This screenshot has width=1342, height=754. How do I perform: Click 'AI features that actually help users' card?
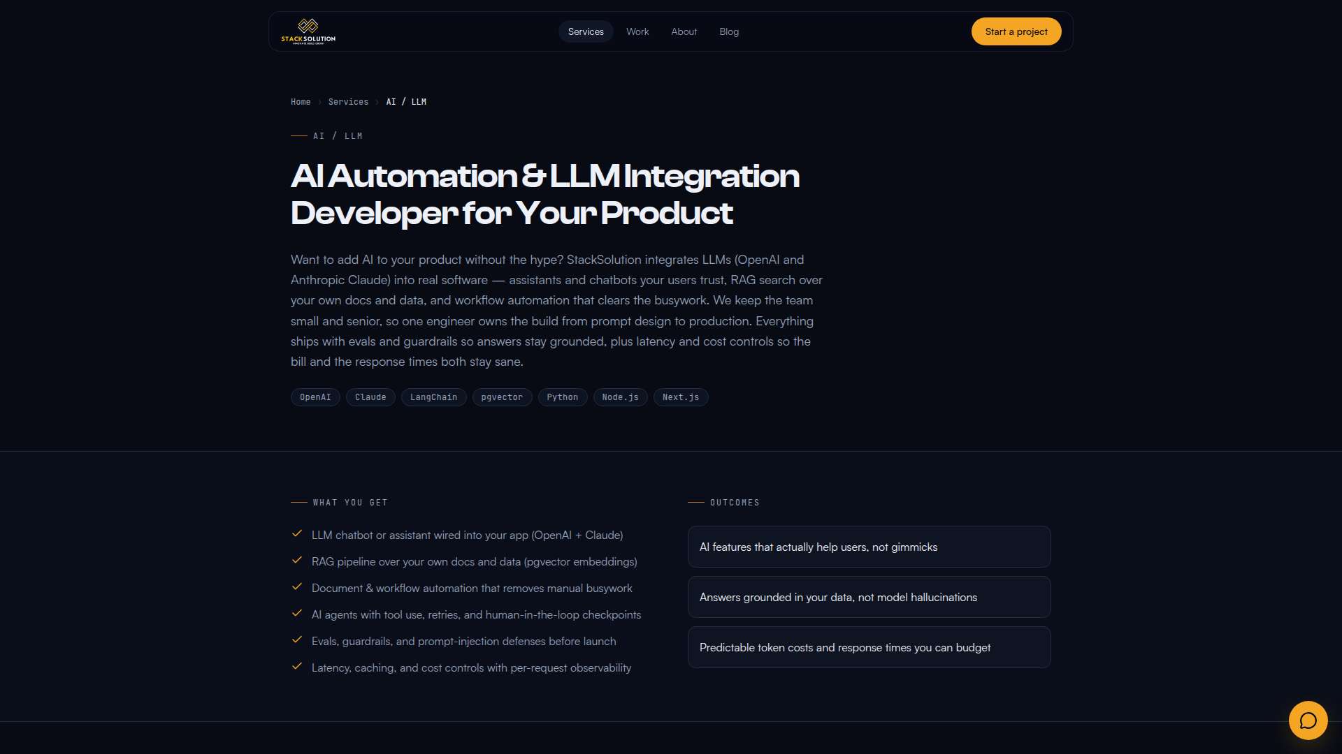[869, 547]
